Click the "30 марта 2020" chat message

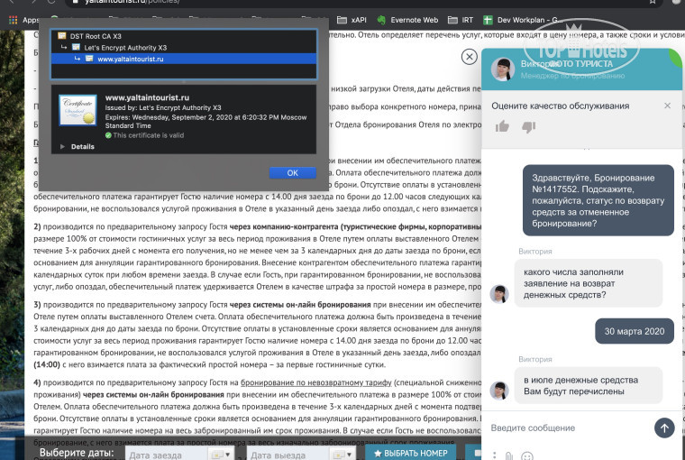point(635,331)
